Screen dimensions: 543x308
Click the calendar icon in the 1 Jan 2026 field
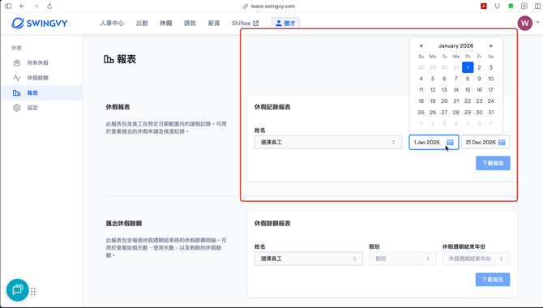click(450, 143)
